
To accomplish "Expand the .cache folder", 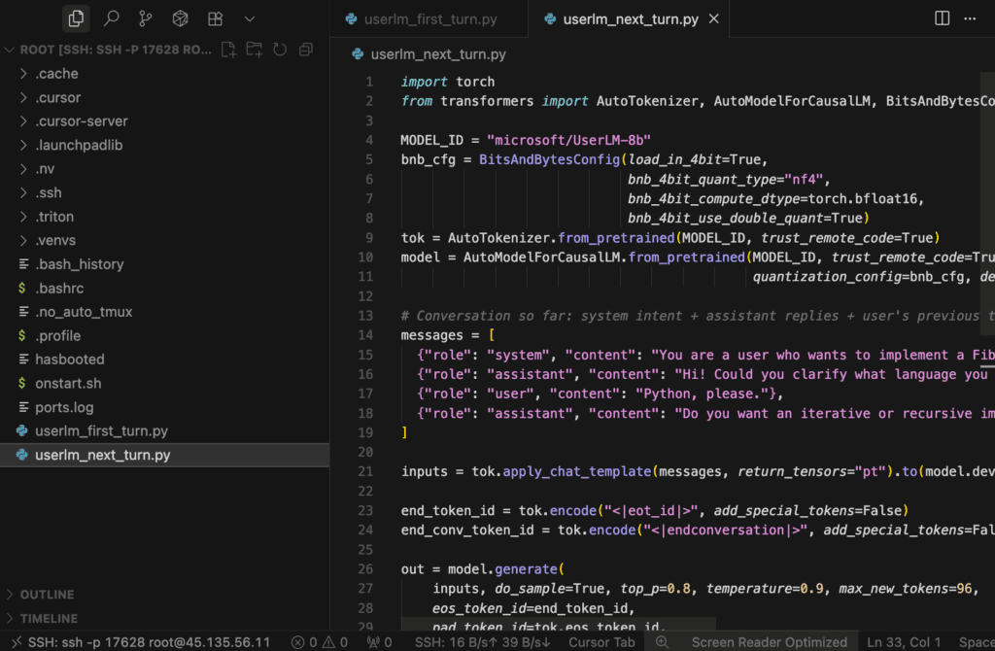I will [56, 74].
